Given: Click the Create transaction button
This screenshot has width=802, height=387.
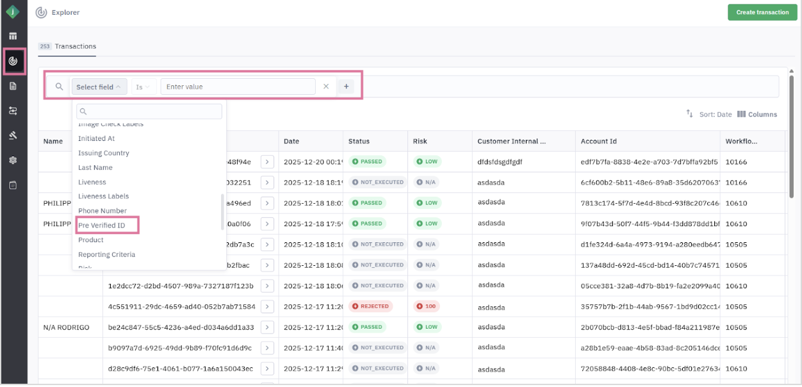Looking at the screenshot, I should point(762,12).
